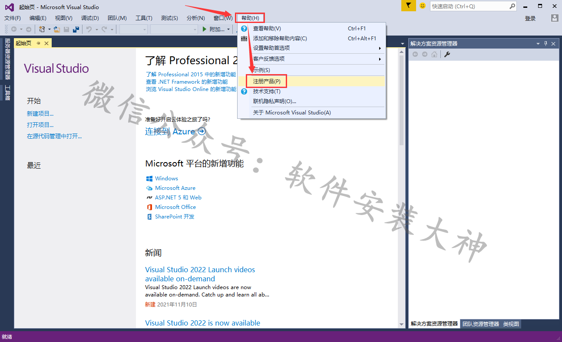
Task: Click the Save All toolbar icon
Action: 76,29
